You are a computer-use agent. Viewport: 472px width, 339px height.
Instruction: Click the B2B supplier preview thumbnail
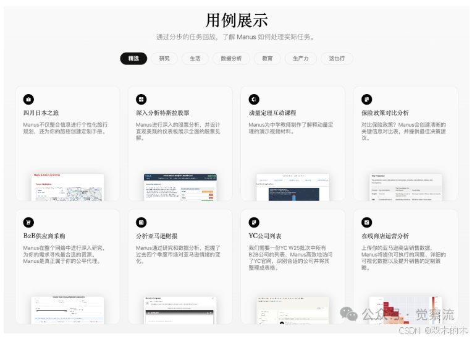point(68,311)
